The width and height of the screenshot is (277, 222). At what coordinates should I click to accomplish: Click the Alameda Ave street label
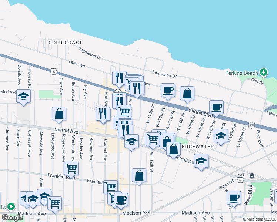tap(41, 143)
